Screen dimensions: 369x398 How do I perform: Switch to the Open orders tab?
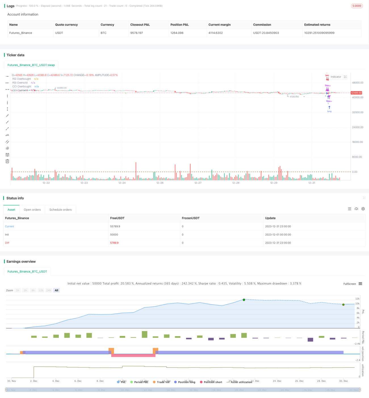point(32,210)
